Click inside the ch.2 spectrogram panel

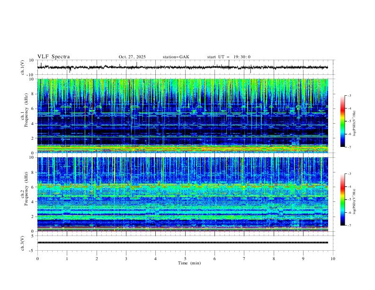(x=182, y=194)
